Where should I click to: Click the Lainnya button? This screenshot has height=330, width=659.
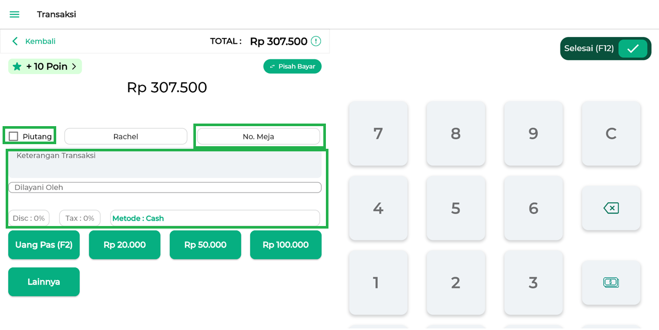click(44, 282)
